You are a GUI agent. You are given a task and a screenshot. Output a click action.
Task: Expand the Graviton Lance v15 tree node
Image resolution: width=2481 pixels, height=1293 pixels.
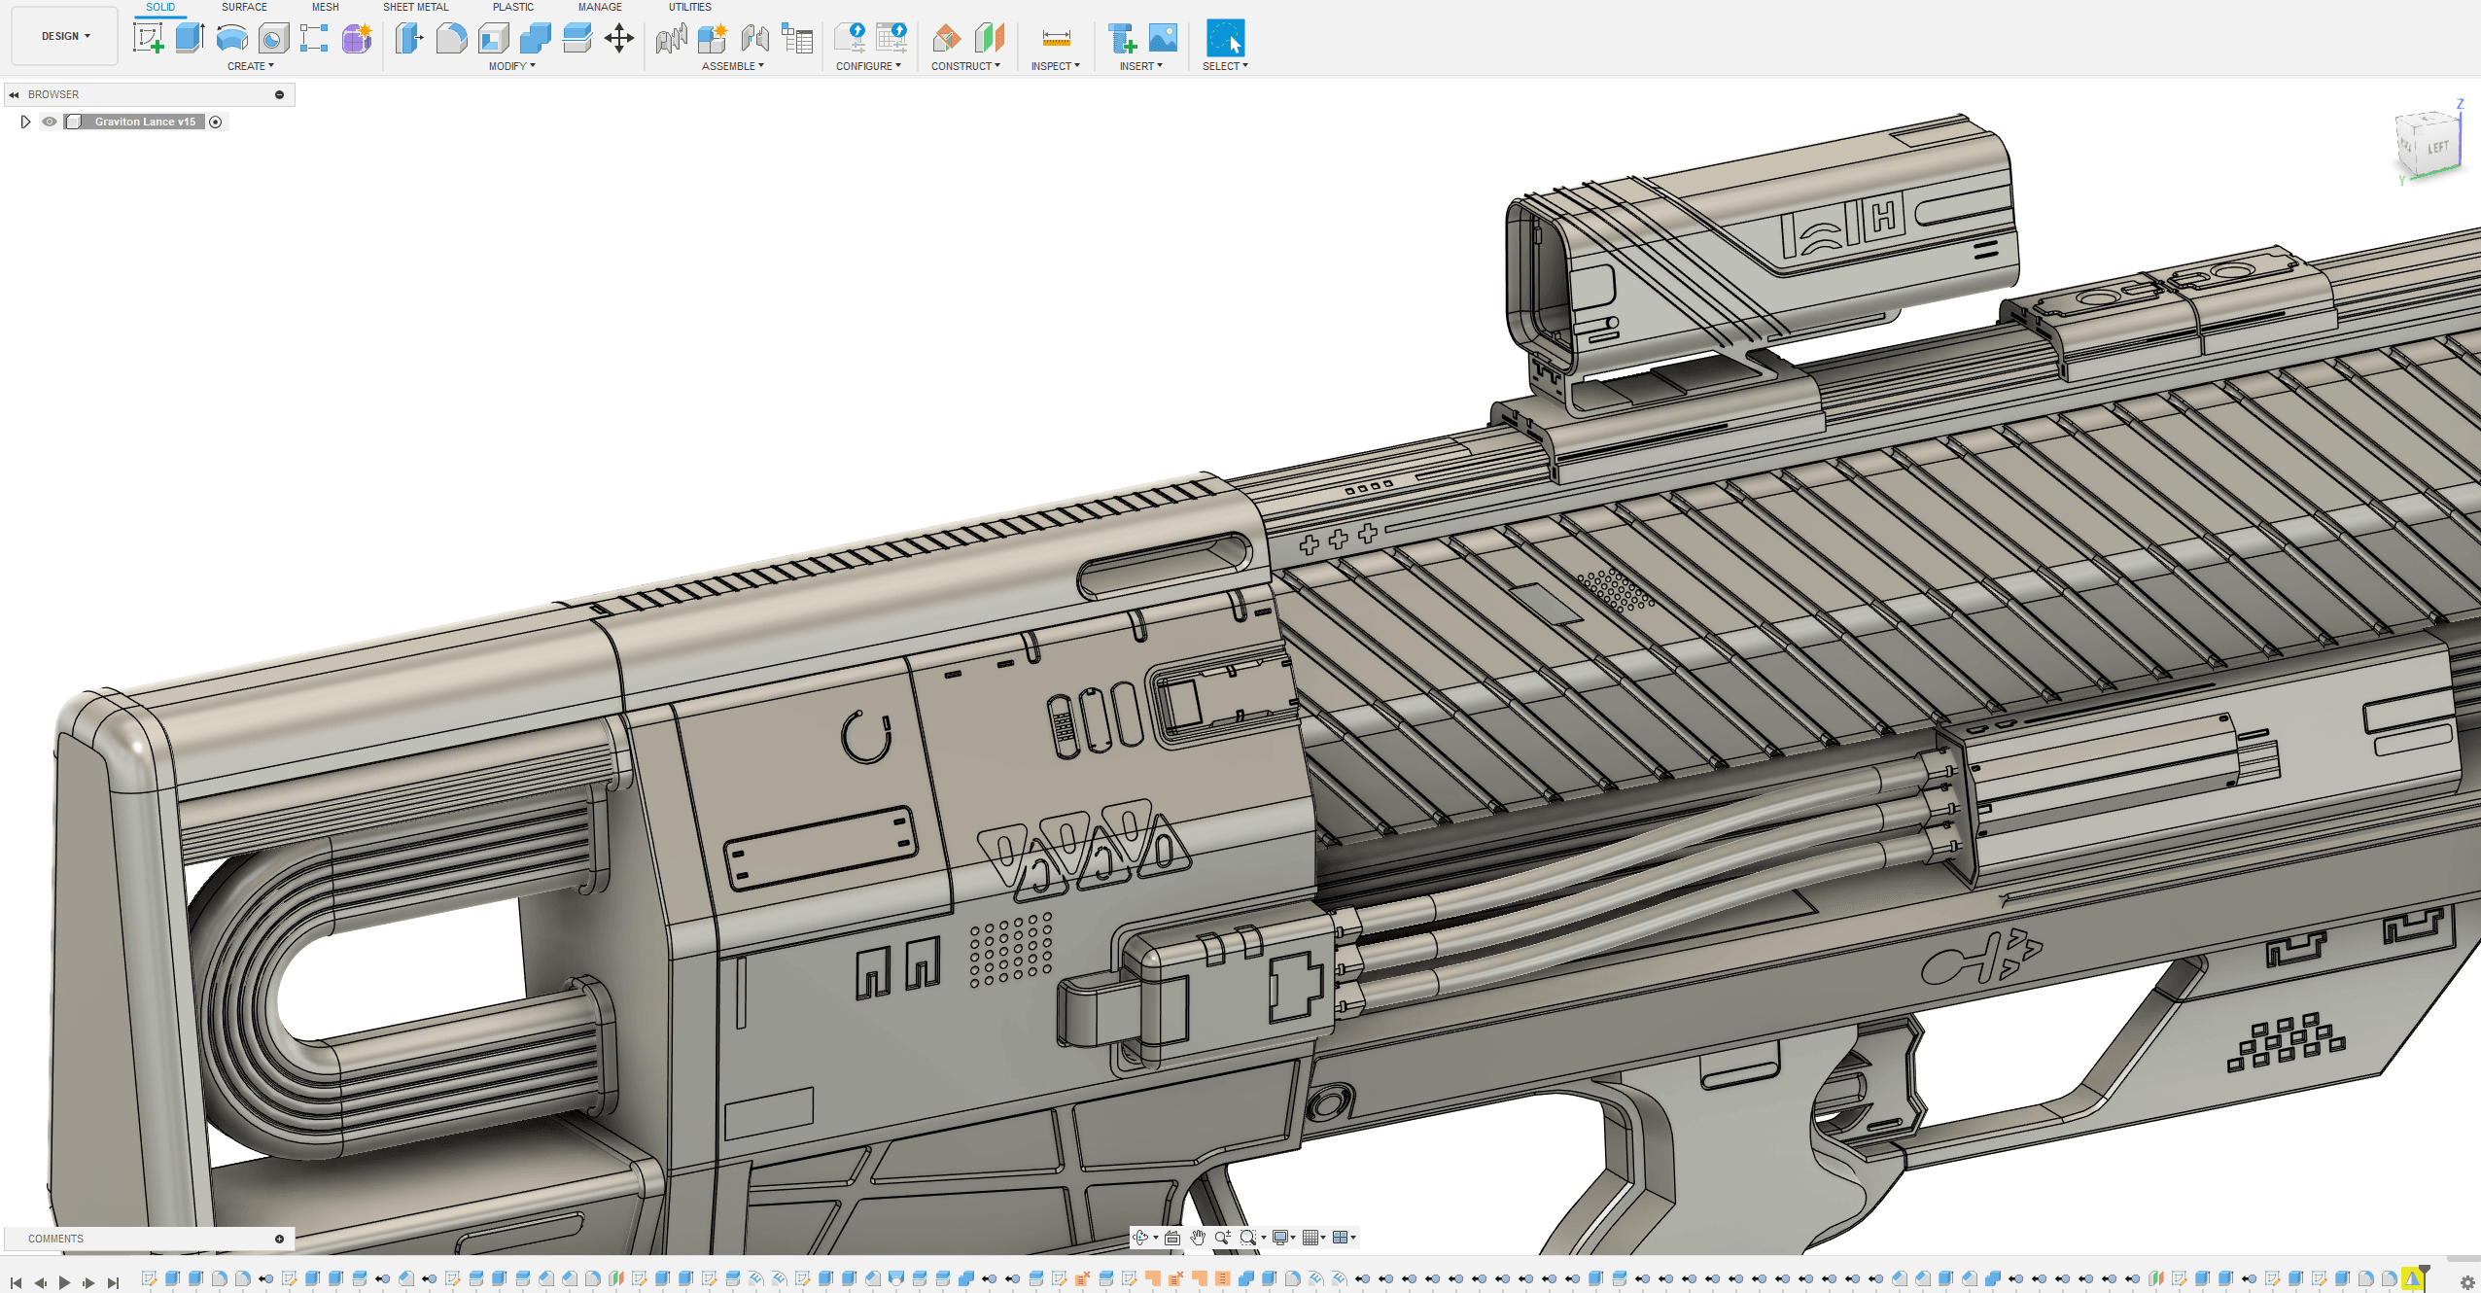[25, 122]
